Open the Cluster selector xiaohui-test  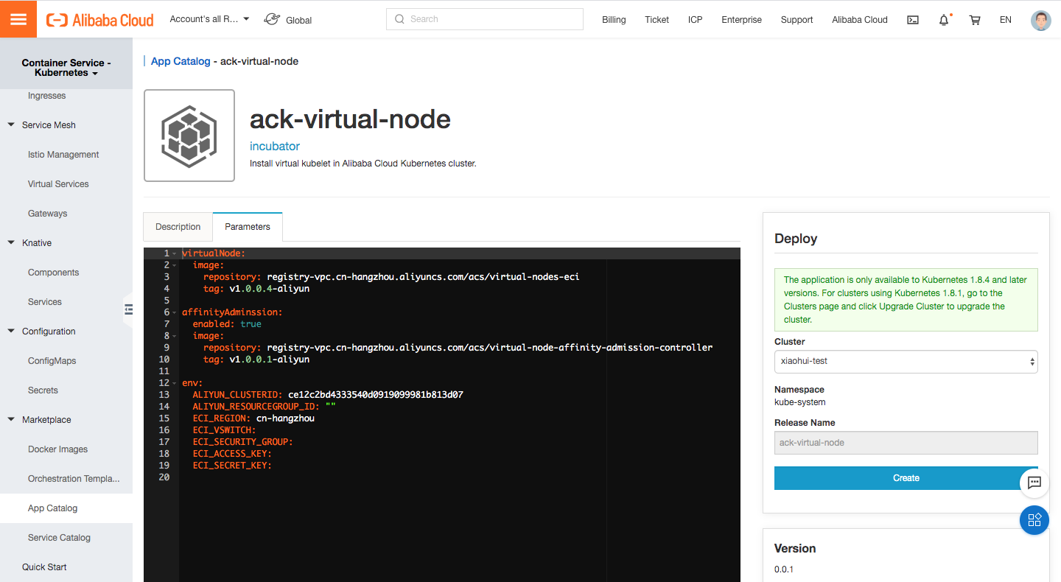[x=906, y=362]
